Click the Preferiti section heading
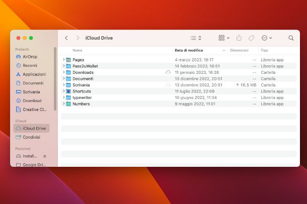Viewport: 307px width, 204px height. click(x=22, y=49)
